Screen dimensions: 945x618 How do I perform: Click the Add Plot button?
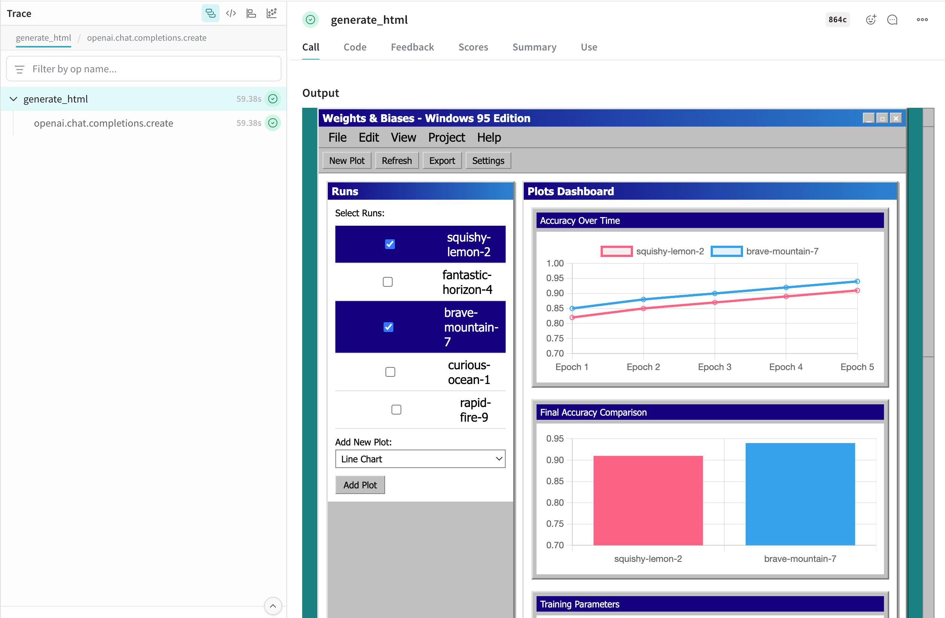click(360, 485)
